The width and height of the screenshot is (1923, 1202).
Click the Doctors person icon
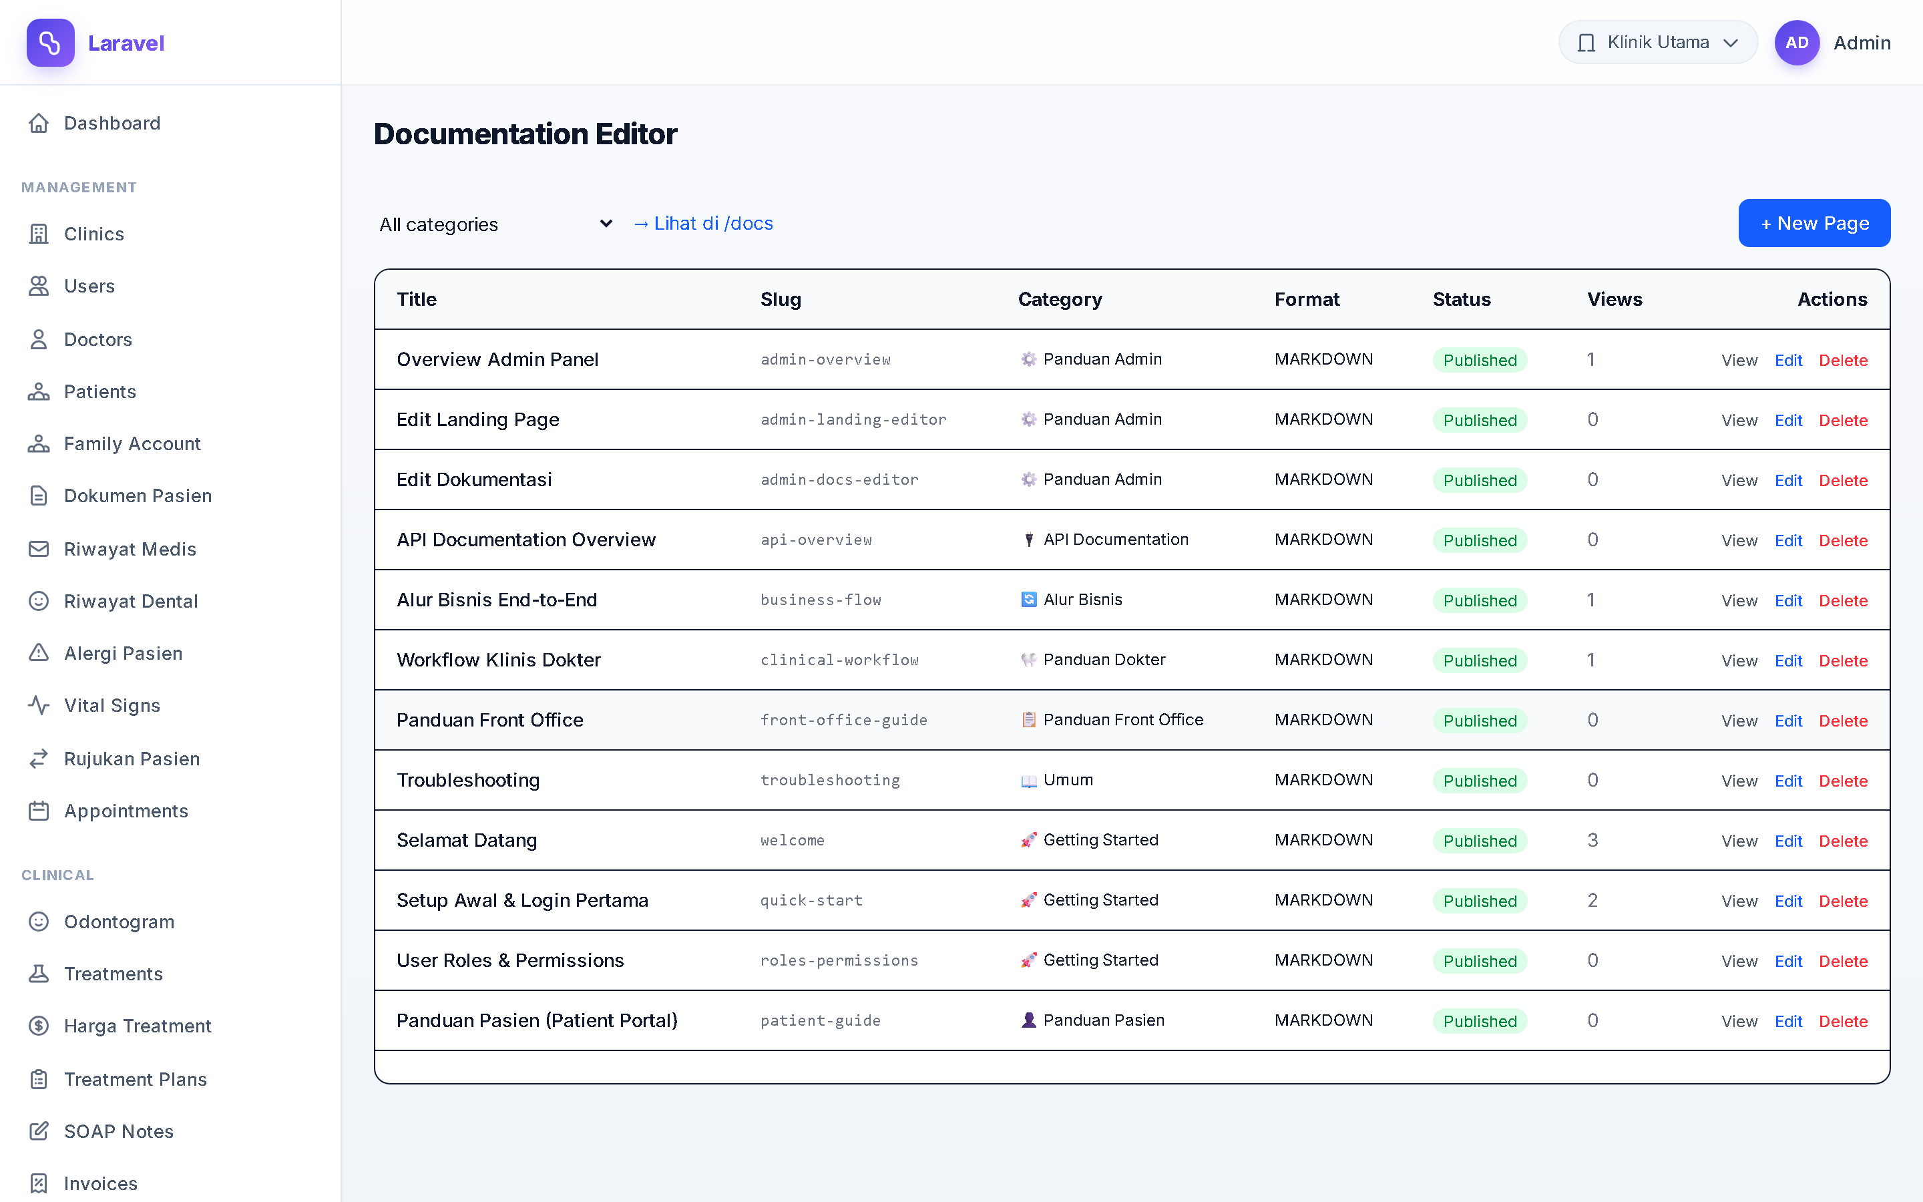coord(39,339)
